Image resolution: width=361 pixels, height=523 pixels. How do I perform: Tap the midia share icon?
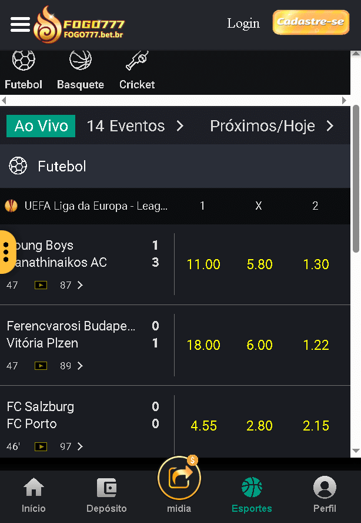[179, 479]
